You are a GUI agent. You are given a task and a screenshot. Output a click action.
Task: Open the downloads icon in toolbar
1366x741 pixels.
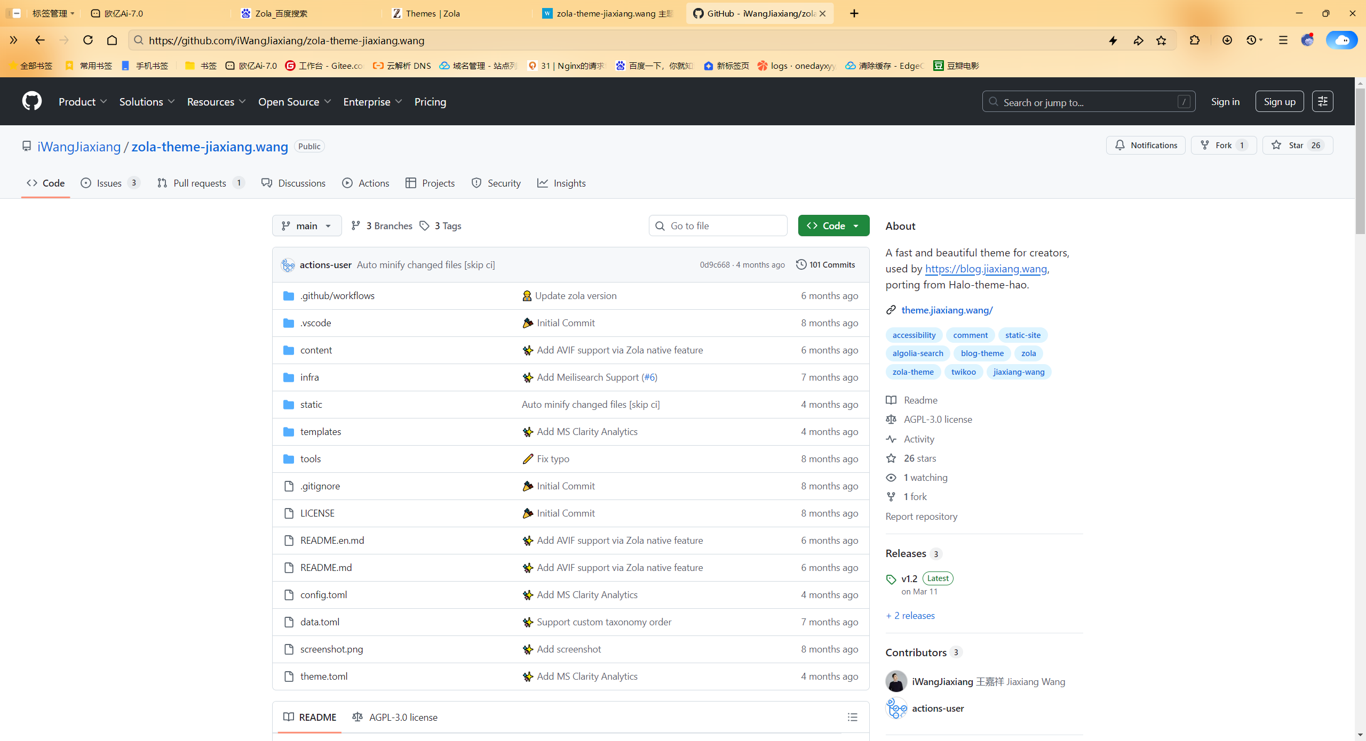tap(1227, 41)
